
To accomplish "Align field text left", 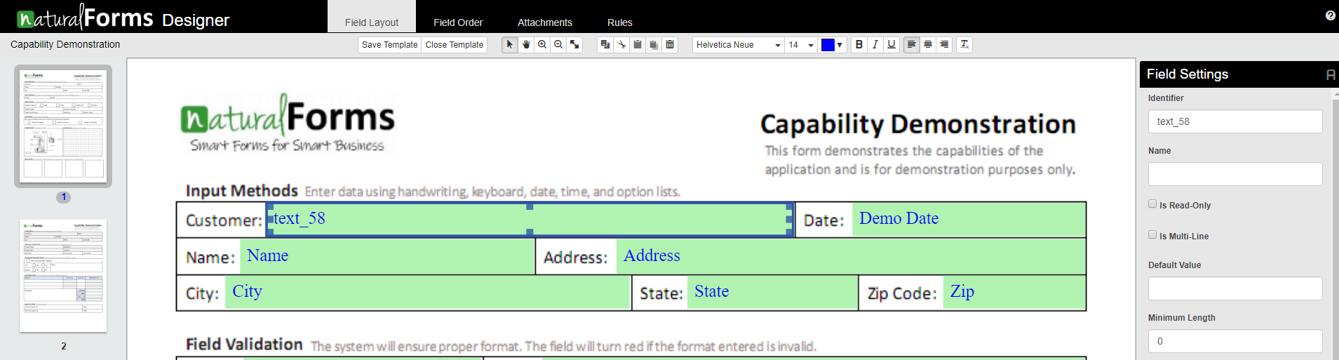I will point(911,44).
